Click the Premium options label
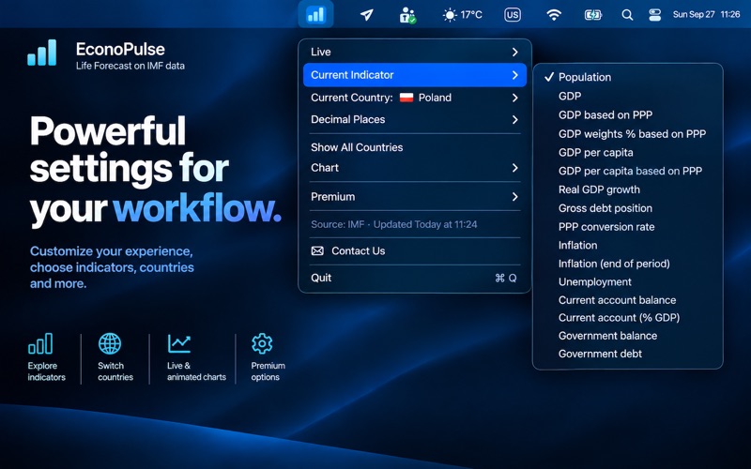Screen dimensions: 751x469 268,371
